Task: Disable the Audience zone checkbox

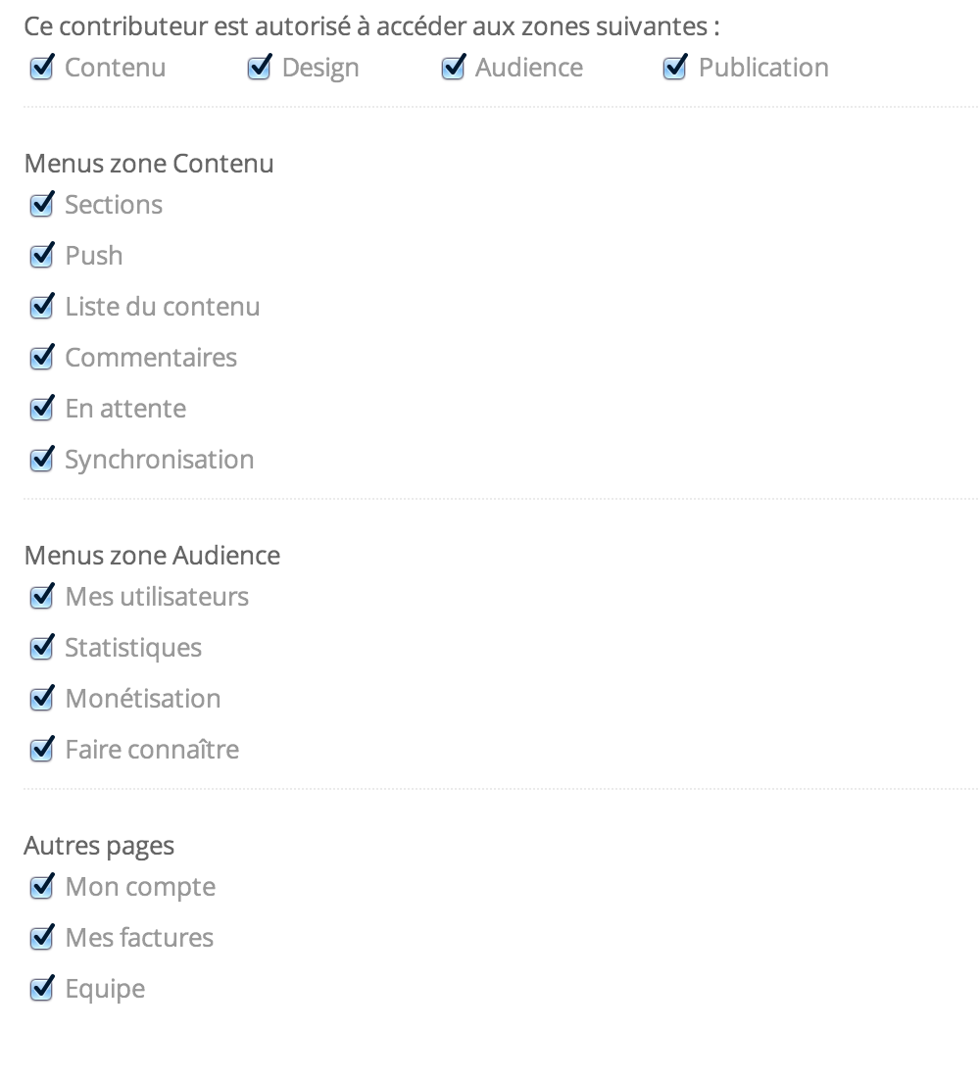Action: 452,69
